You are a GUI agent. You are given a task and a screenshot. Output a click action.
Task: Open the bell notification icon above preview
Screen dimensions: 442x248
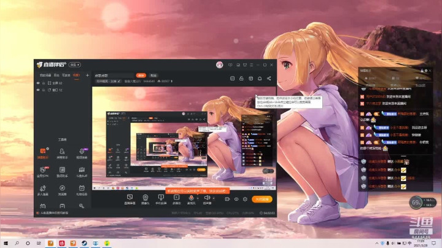(x=260, y=79)
